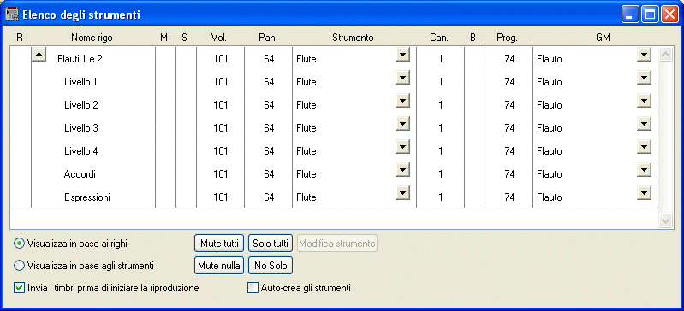Open GM dropdown for Espressioni row
This screenshot has height=311, width=684.
[x=644, y=193]
